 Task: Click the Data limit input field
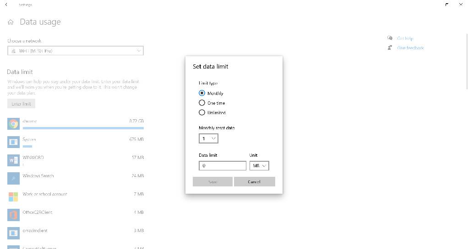[x=223, y=165]
